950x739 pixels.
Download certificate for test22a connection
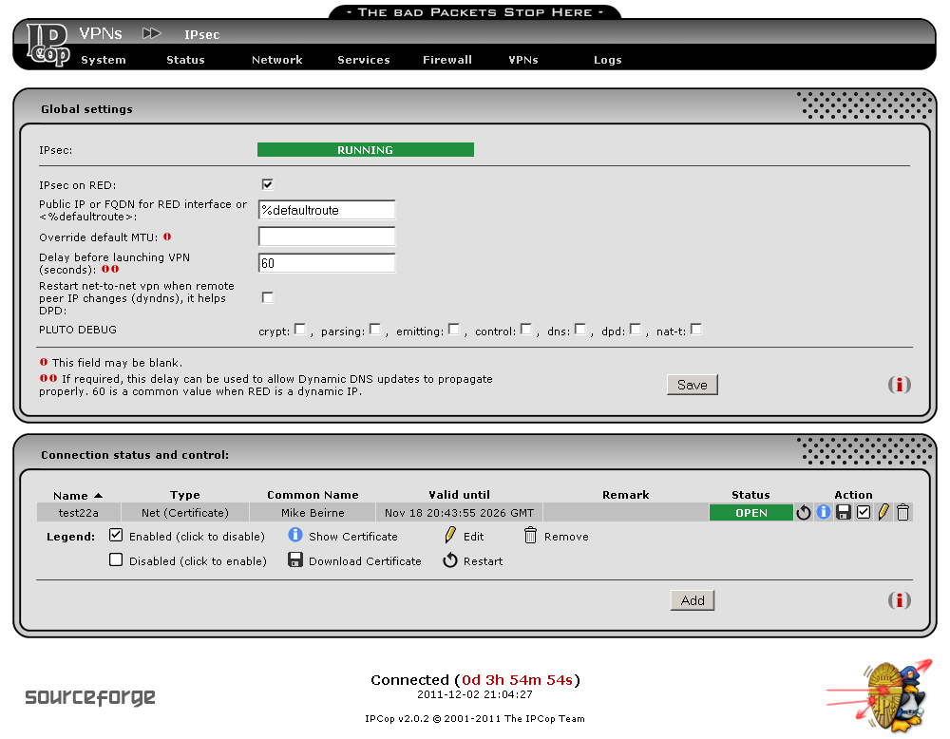click(x=844, y=512)
